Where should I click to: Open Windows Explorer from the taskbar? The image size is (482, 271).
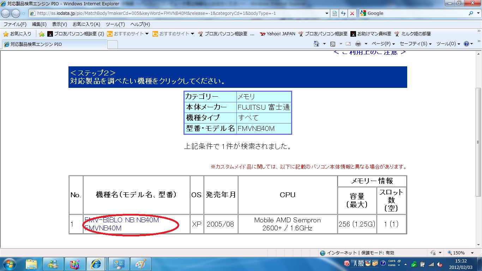point(31,264)
